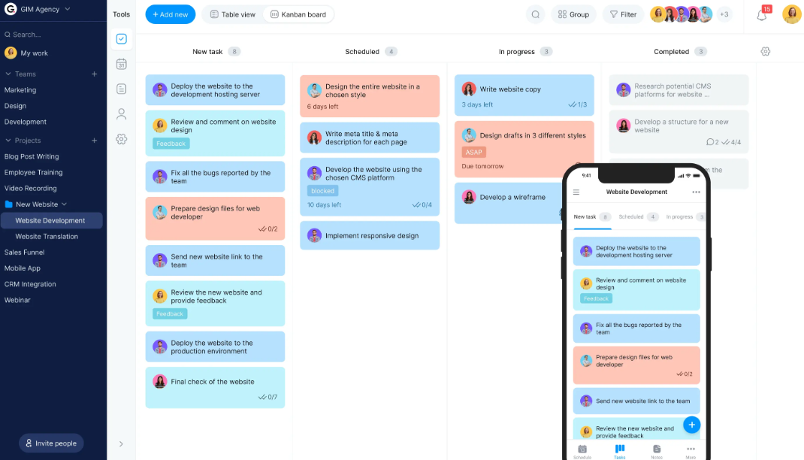This screenshot has height=460, width=804.
Task: Collapse the New Website folder chevron
Action: [64, 204]
